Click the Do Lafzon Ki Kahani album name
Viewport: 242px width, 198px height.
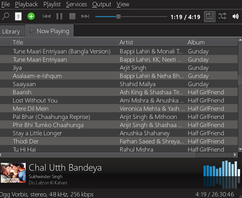coord(48,183)
